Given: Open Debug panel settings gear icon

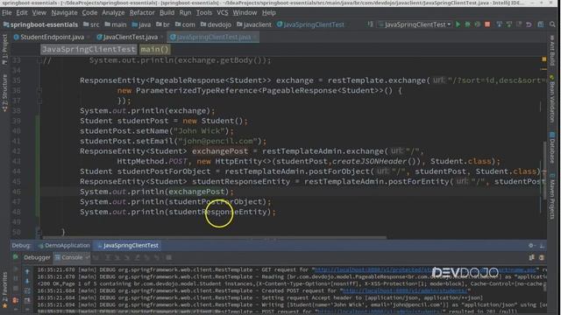Looking at the screenshot, I should pos(531,245).
